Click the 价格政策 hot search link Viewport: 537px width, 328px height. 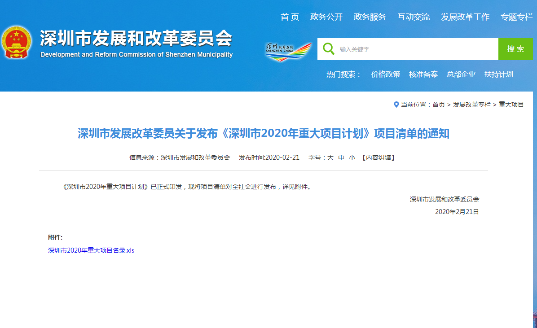(x=385, y=74)
